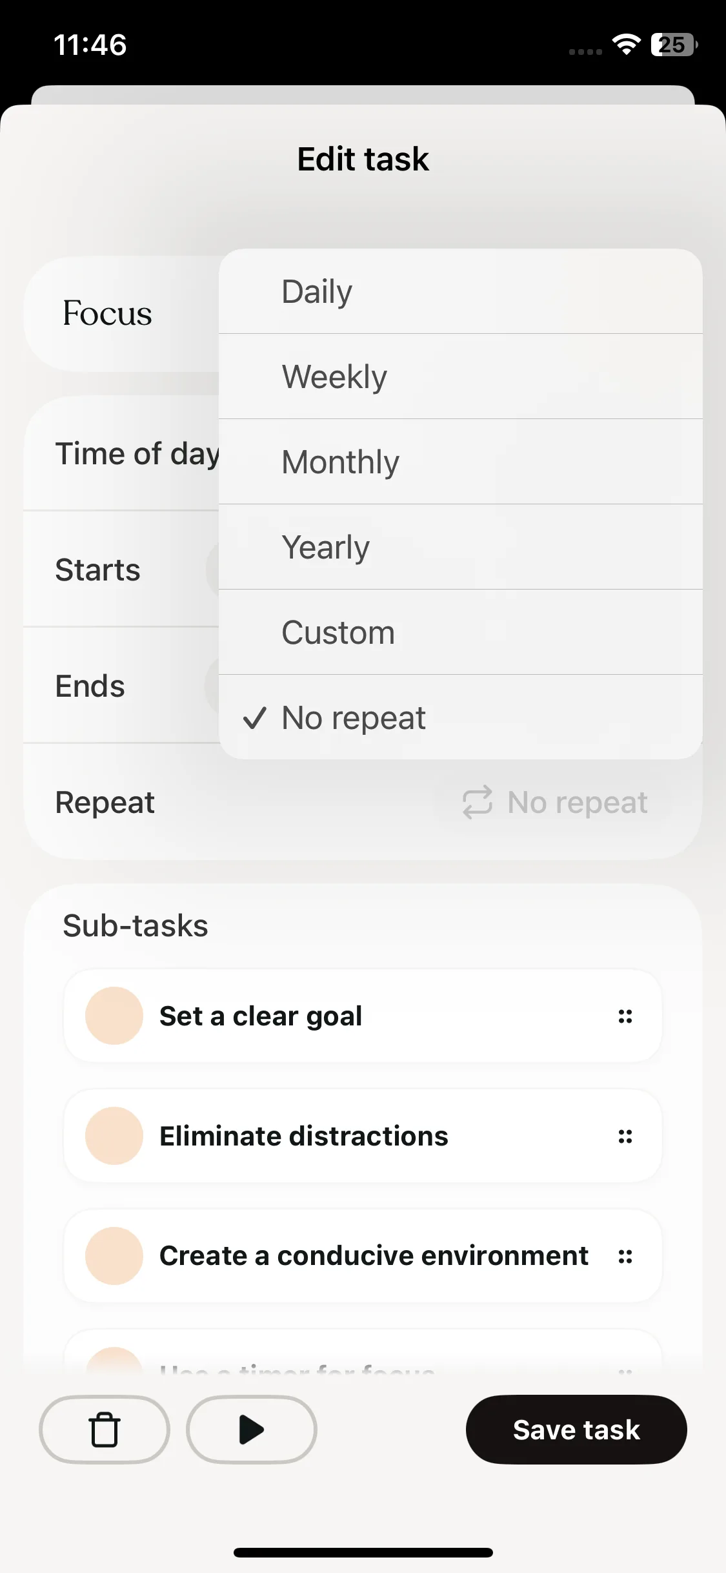
Task: Tap the Focus task title field
Action: tap(108, 314)
